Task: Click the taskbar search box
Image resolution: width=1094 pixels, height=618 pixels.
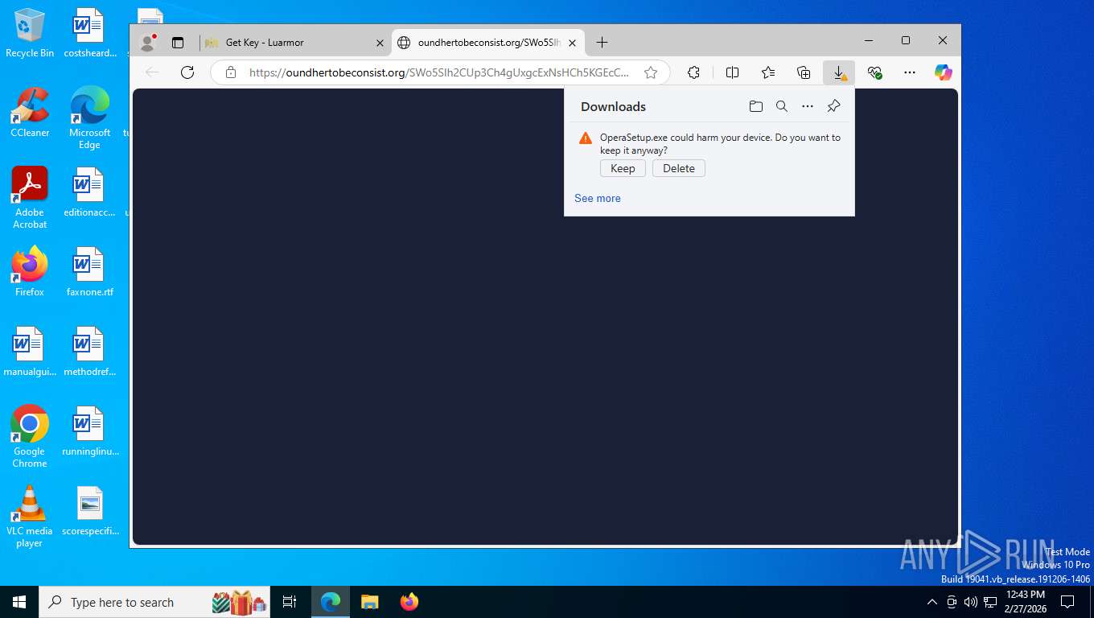Action: [154, 602]
